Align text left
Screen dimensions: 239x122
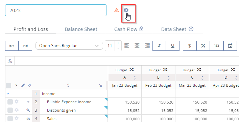[127, 46]
